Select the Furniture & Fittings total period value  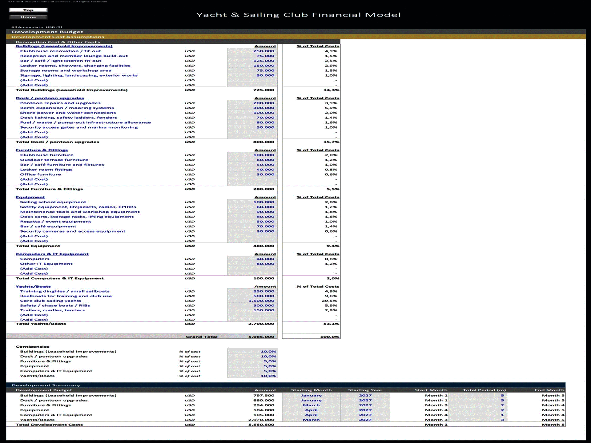478,405
